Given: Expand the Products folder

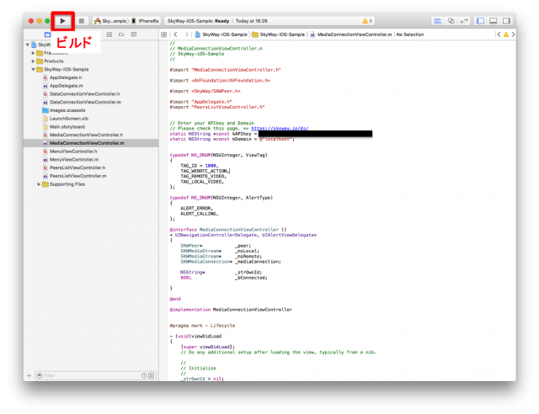Looking at the screenshot, I should [x=33, y=61].
